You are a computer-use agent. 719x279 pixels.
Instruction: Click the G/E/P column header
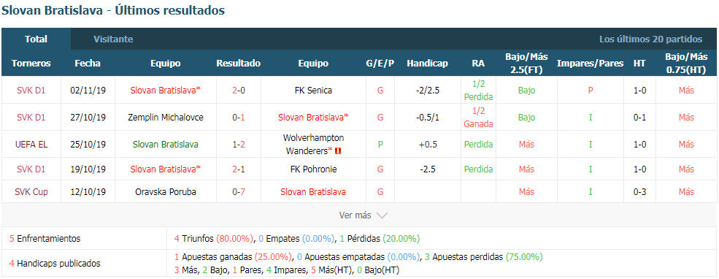pyautogui.click(x=380, y=64)
